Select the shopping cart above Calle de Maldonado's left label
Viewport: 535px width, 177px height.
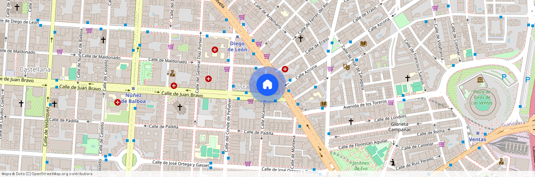59,52
